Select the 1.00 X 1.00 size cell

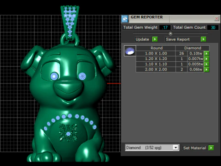pyautogui.click(x=156, y=53)
